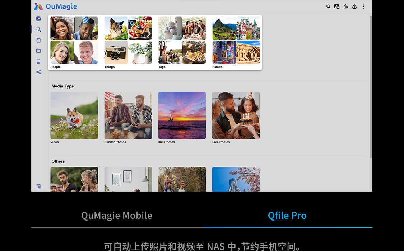Viewport: 404px width, 251px height.
Task: Open the People category
Action: (x=74, y=42)
